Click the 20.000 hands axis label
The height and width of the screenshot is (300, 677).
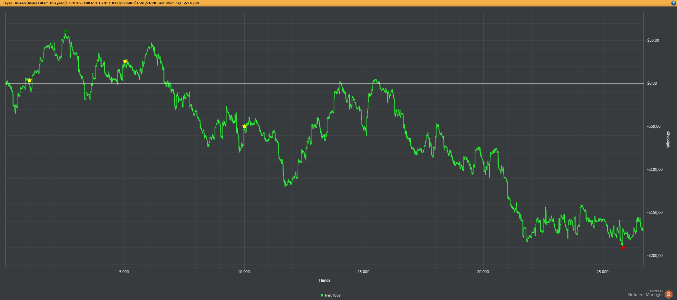(x=483, y=272)
